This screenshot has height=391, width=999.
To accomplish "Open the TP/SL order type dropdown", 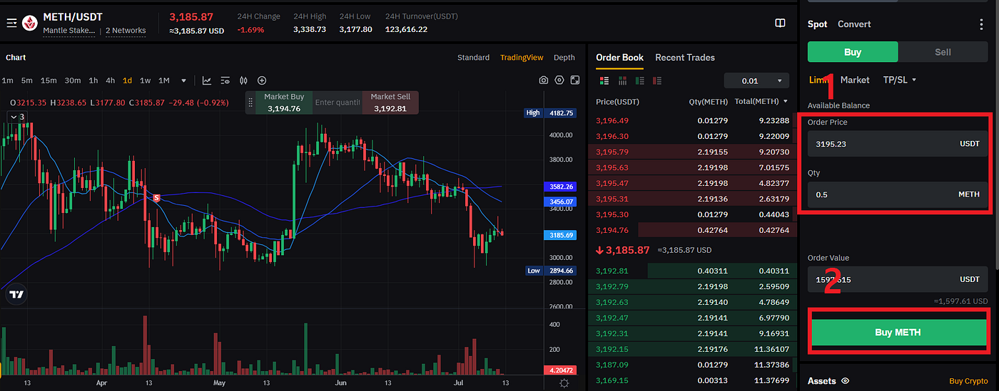I will [x=899, y=80].
